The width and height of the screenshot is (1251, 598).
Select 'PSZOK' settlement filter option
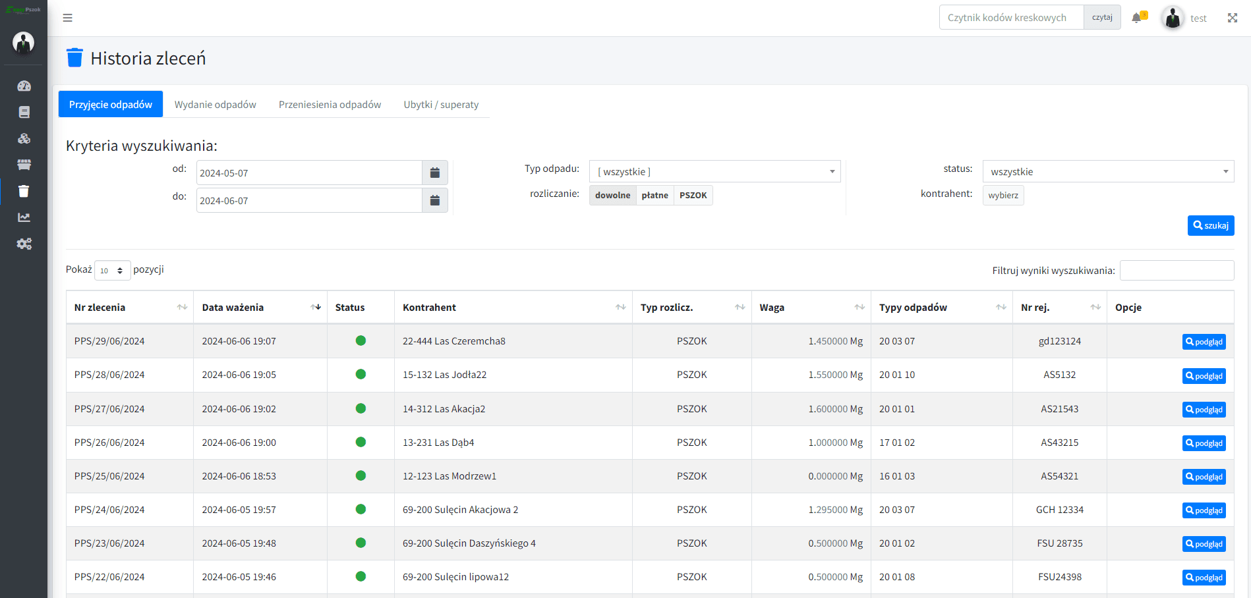tap(693, 196)
